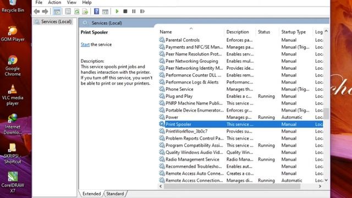This screenshot has width=352, height=198.
Task: Sort by the Log column header
Action: 318,32
